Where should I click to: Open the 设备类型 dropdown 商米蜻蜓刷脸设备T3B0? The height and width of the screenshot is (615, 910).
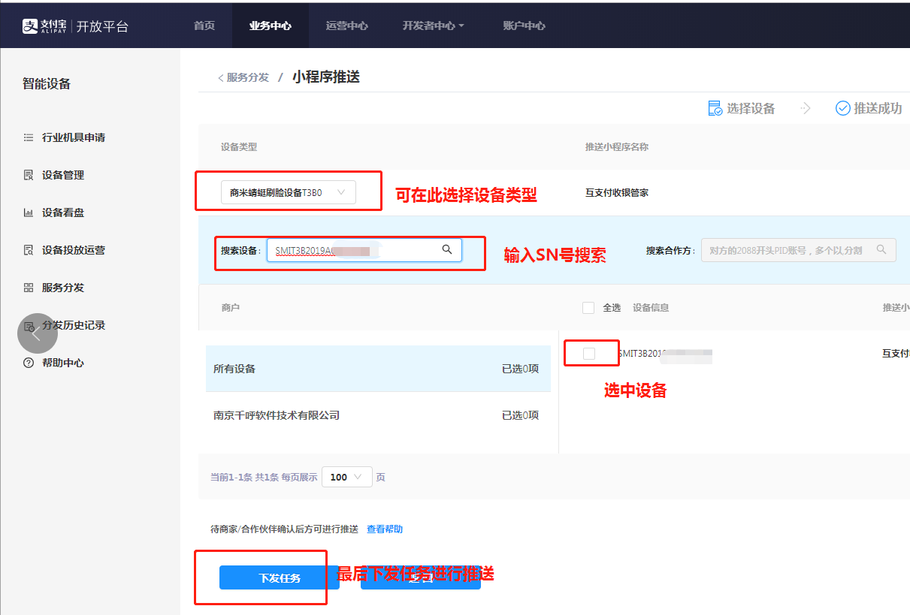tap(288, 193)
